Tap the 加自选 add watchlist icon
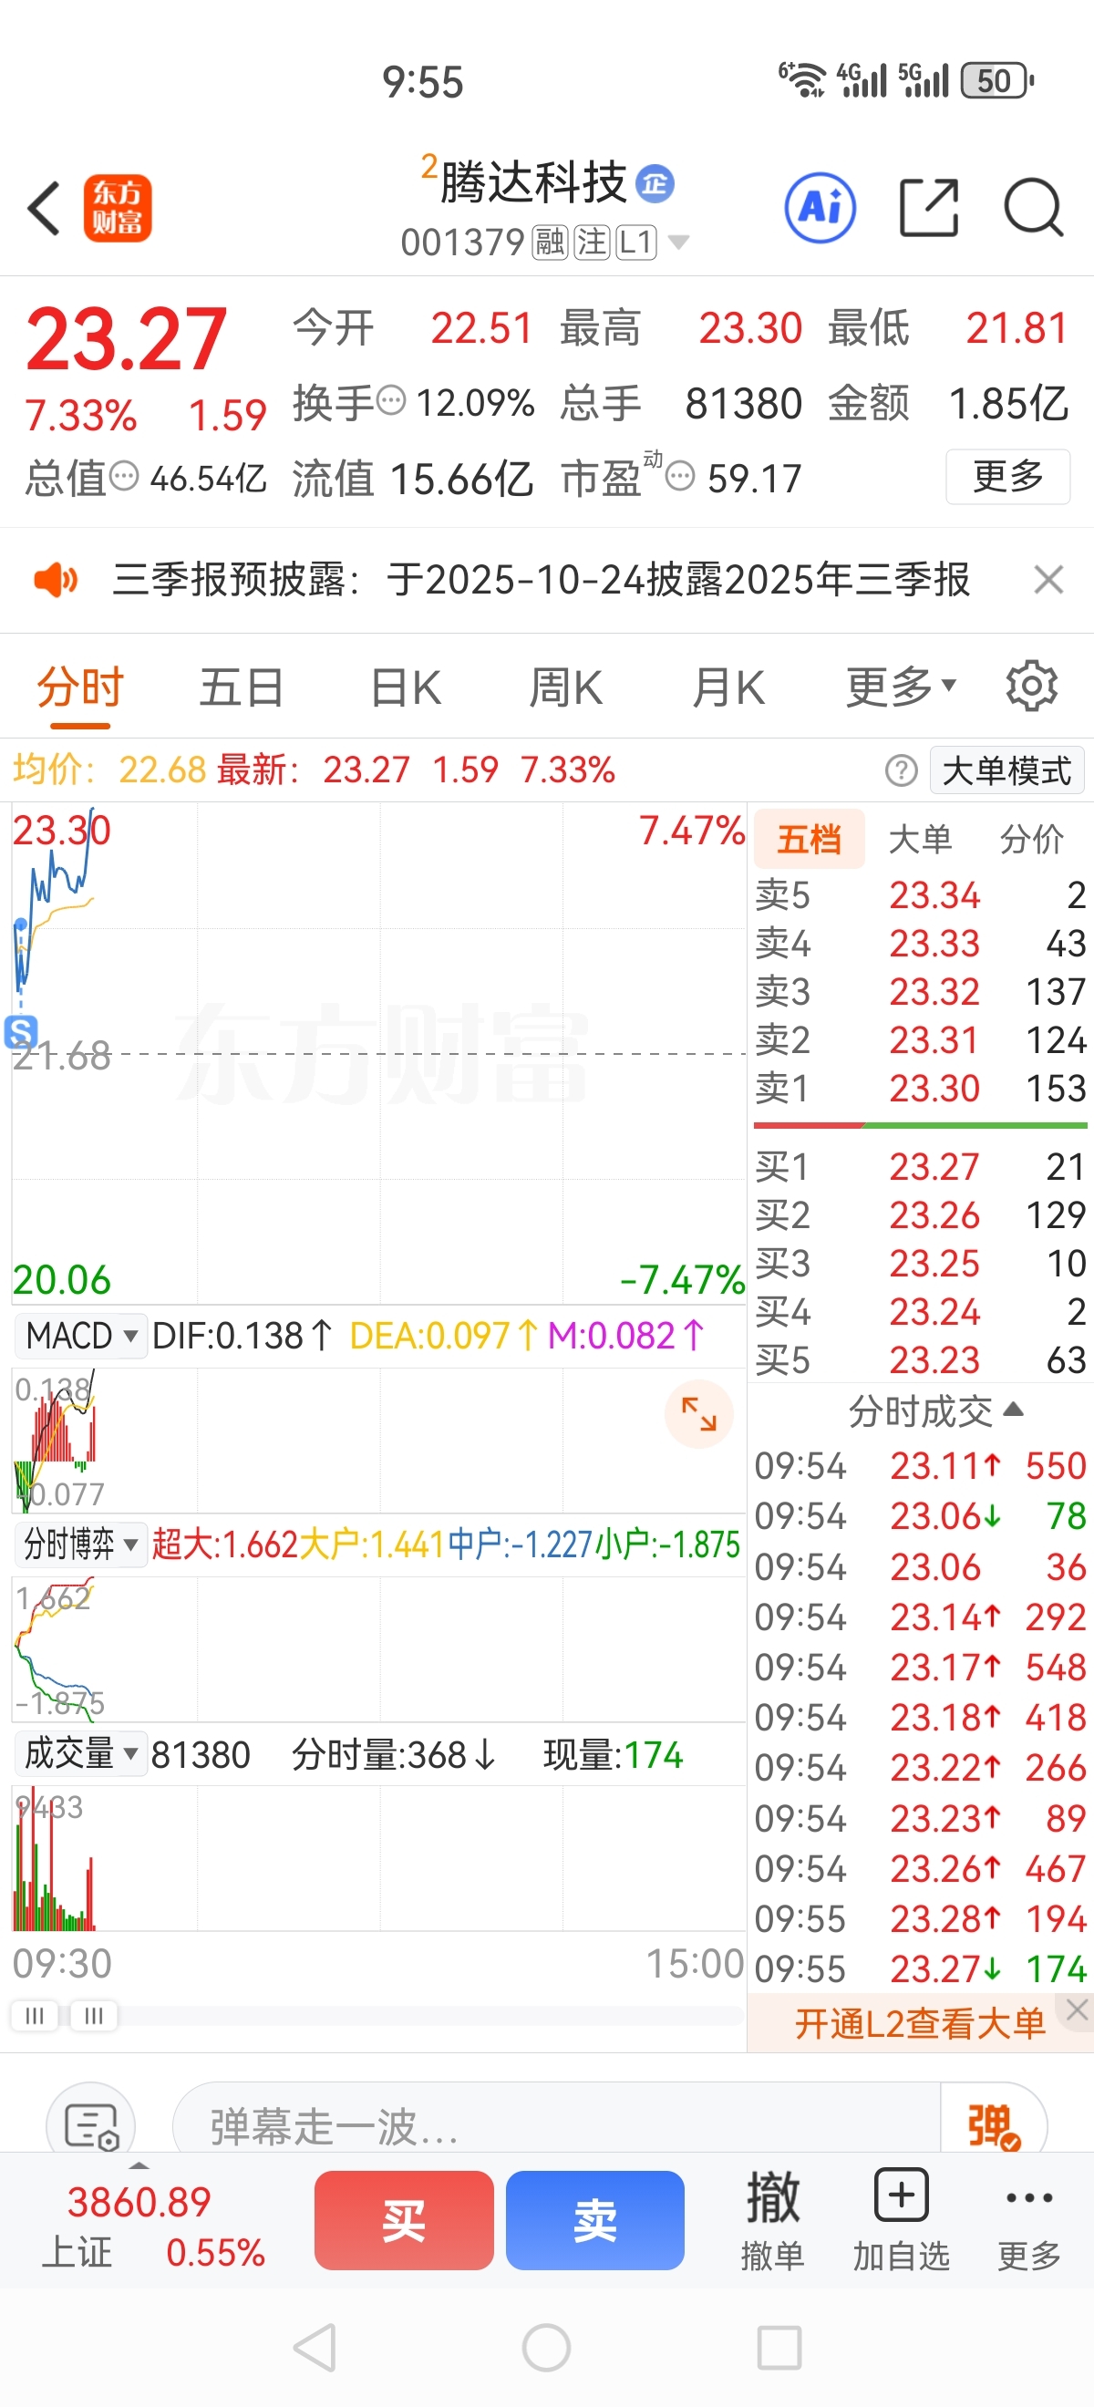This screenshot has height=2407, width=1094. tap(901, 2220)
